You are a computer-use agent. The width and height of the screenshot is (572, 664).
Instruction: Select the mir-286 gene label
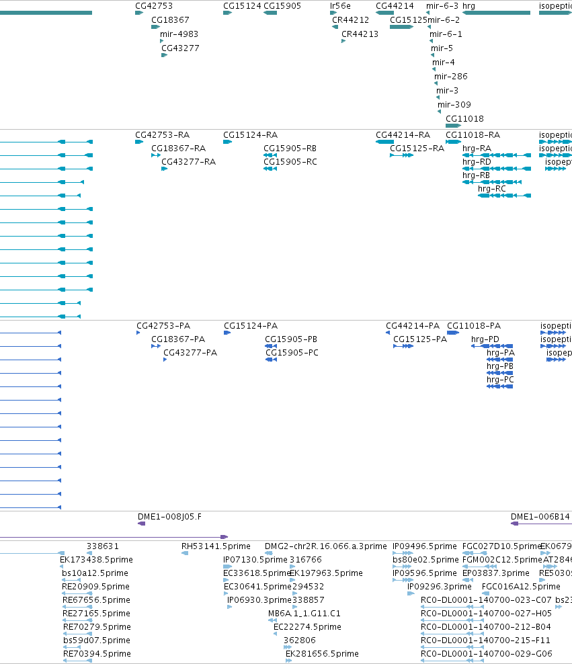click(451, 76)
